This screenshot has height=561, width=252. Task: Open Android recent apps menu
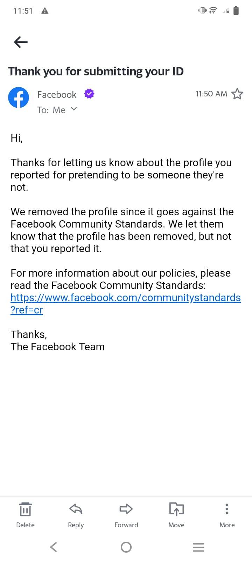(198, 547)
